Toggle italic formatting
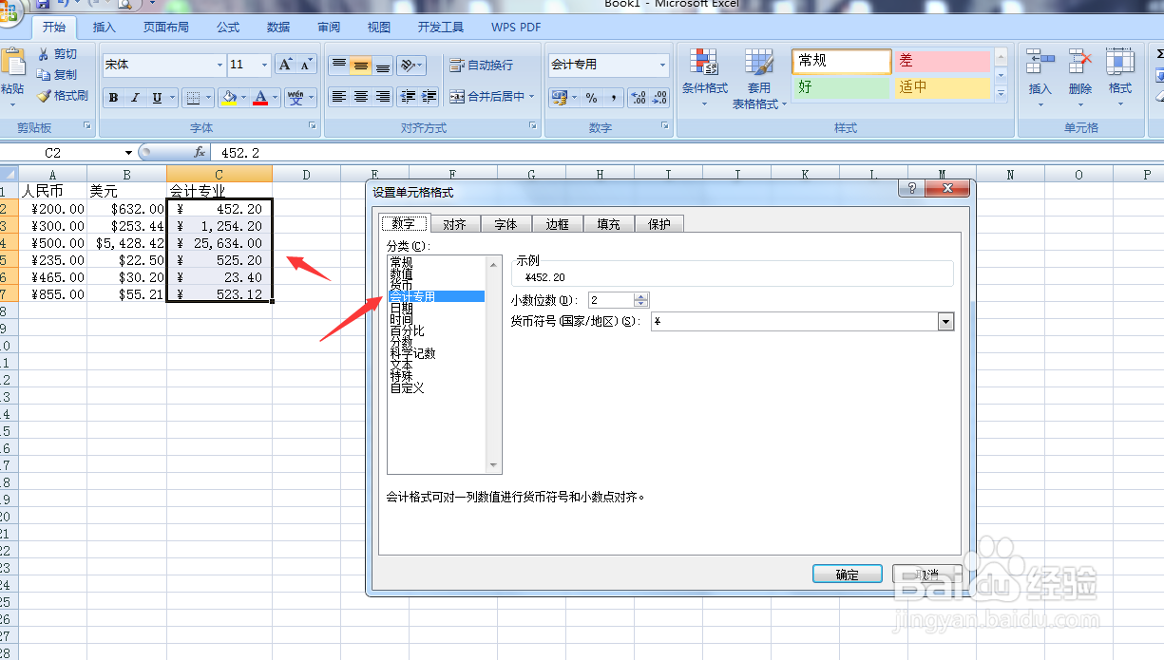The height and width of the screenshot is (660, 1164). pyautogui.click(x=133, y=97)
